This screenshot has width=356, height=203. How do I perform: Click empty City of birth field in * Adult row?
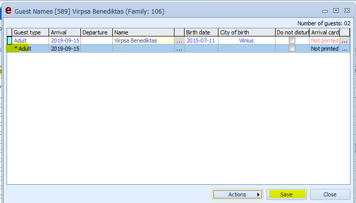247,49
